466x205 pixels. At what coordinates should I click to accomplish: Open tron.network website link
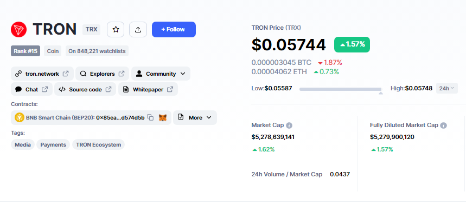42,74
